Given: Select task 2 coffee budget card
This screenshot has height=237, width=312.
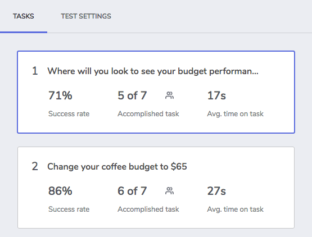Looking at the screenshot, I should (x=156, y=188).
